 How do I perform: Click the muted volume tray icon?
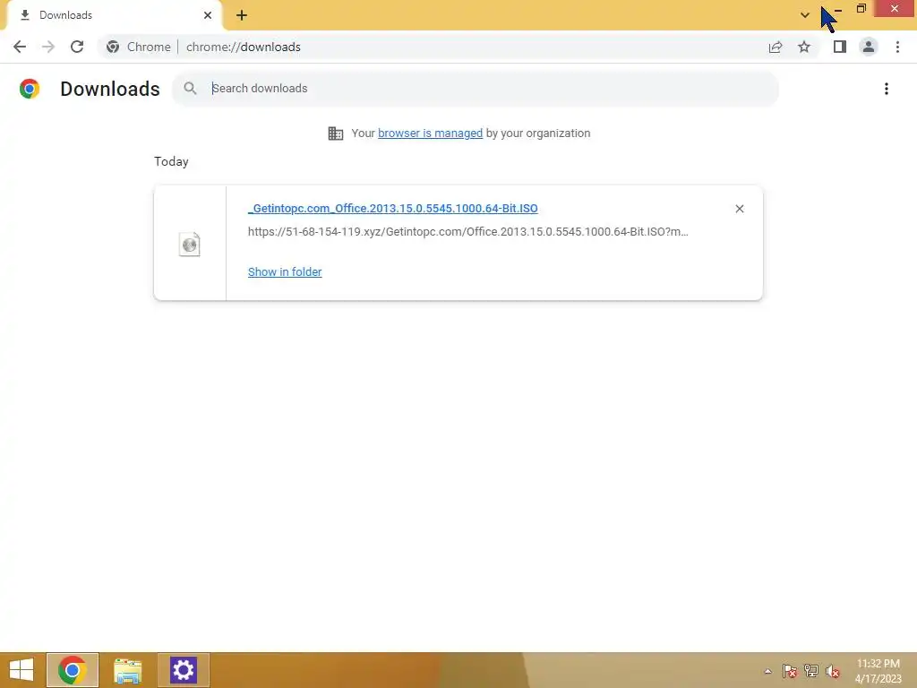tap(833, 671)
